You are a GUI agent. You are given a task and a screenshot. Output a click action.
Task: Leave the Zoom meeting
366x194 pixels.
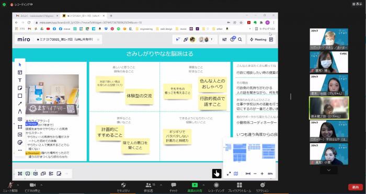tap(355, 187)
